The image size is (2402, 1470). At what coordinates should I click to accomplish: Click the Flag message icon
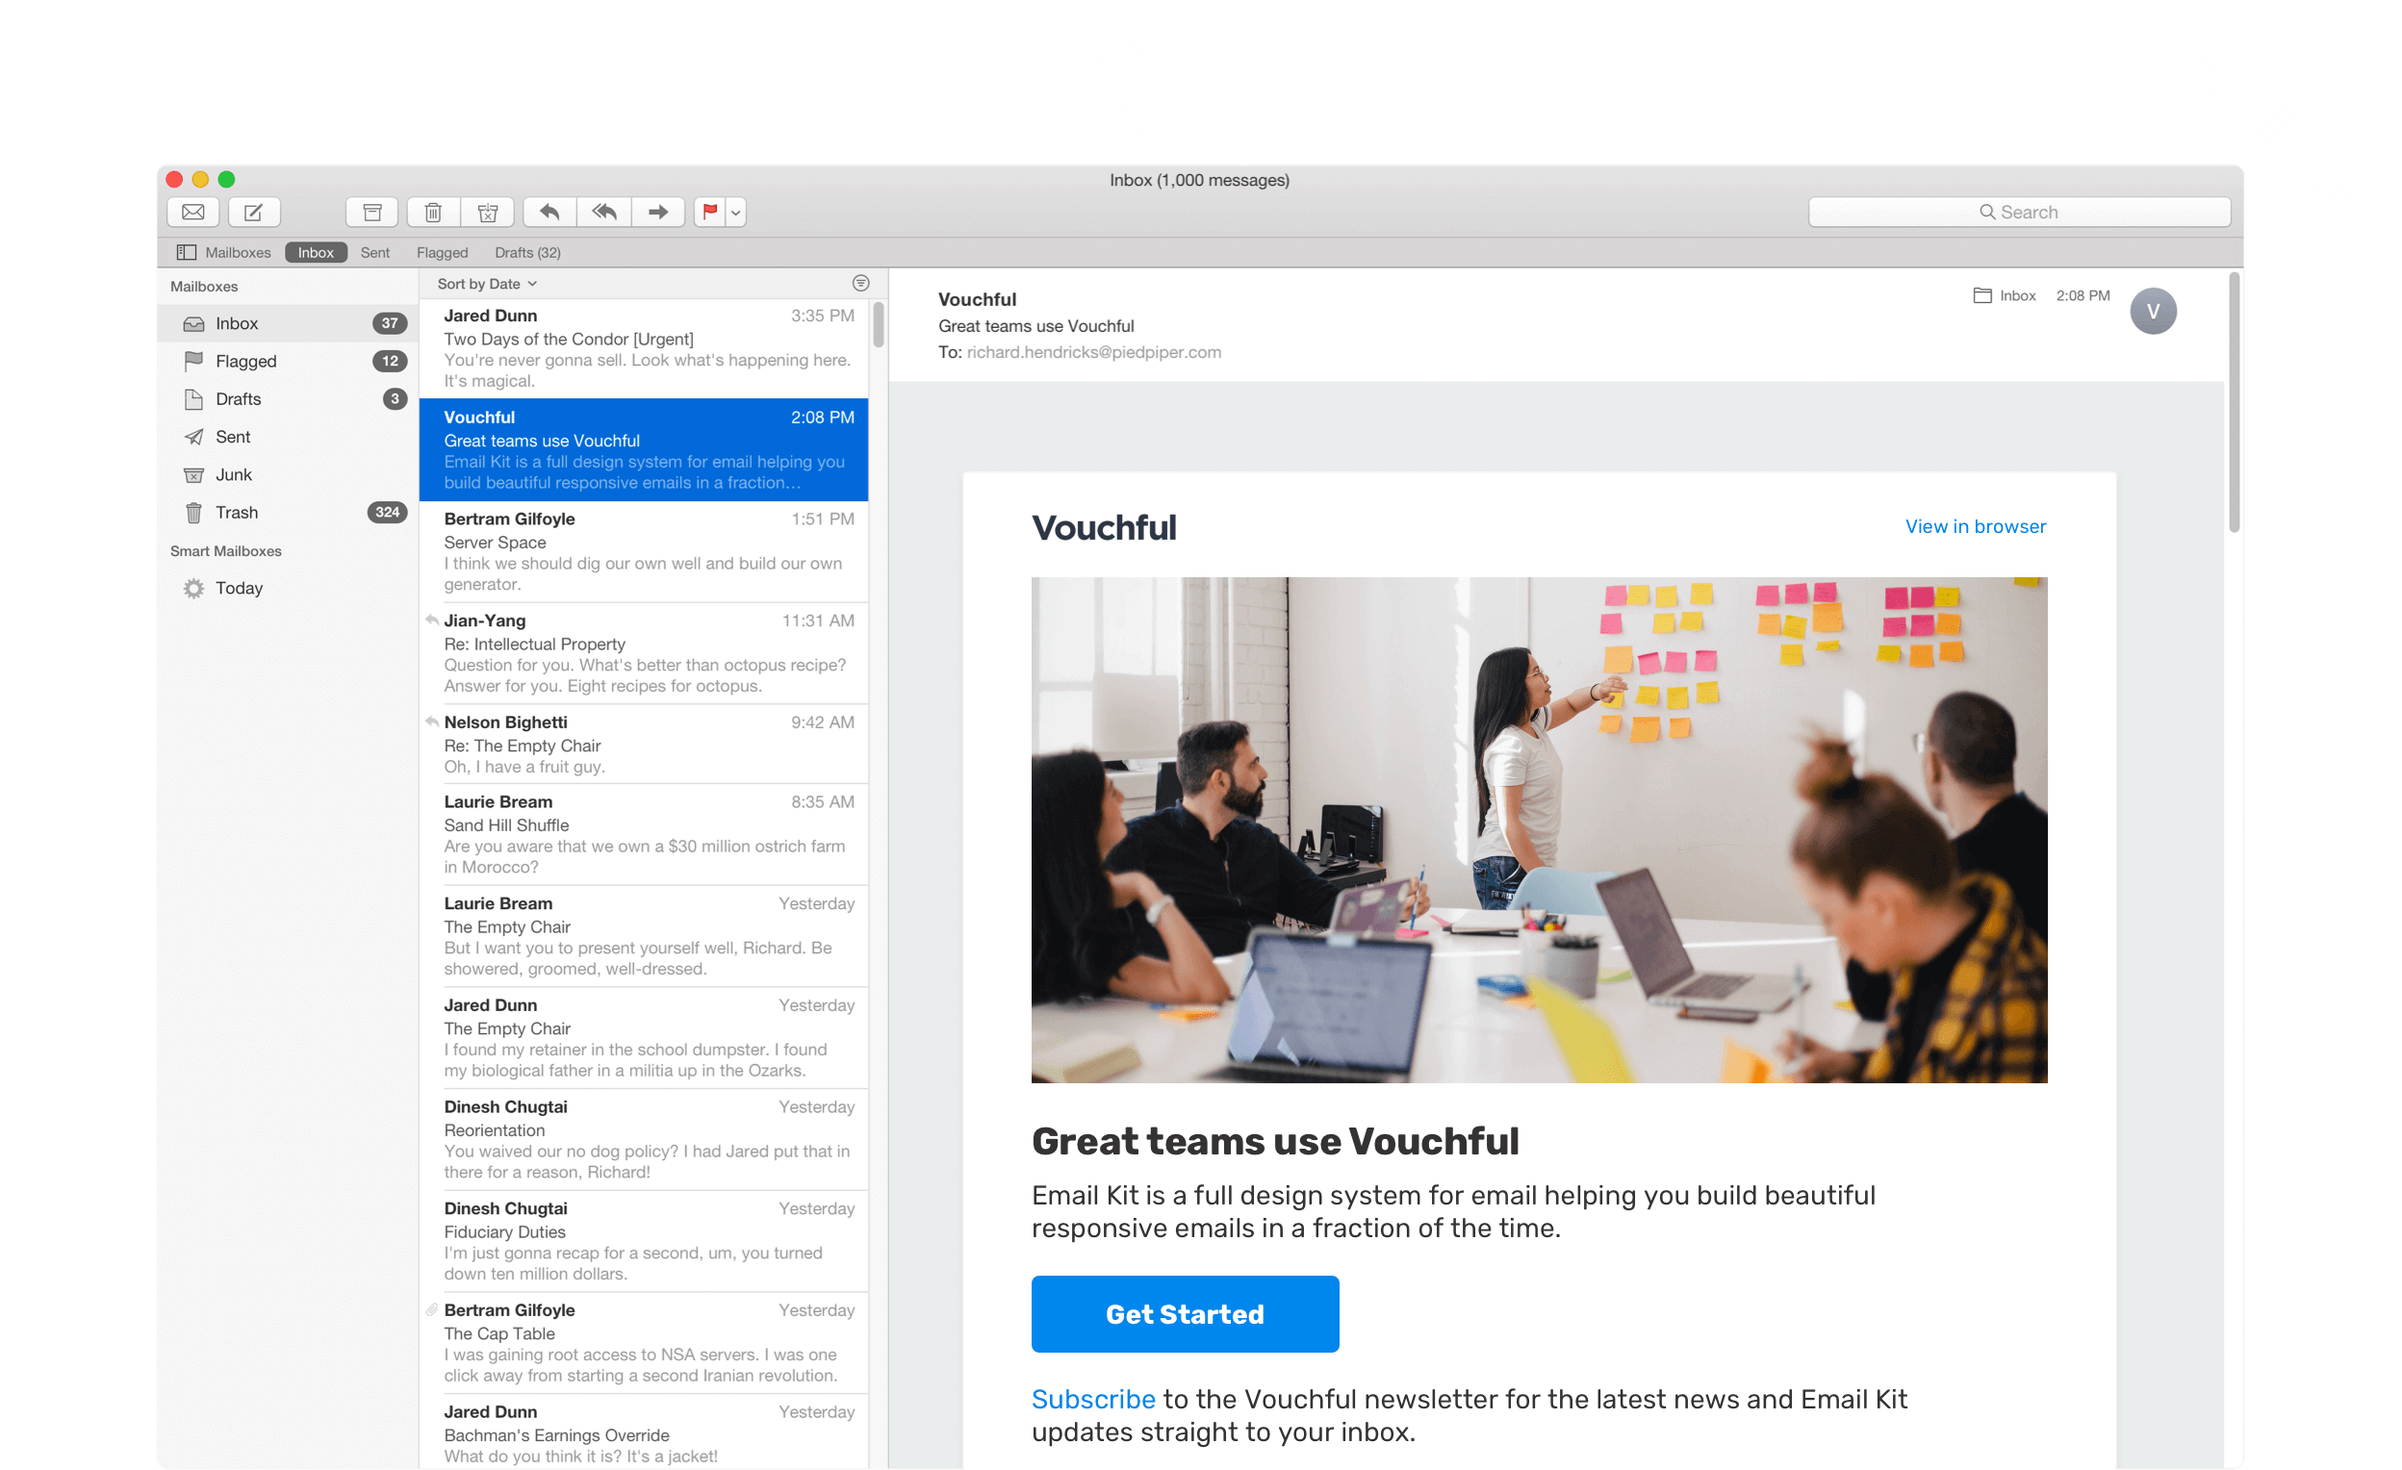tap(708, 213)
